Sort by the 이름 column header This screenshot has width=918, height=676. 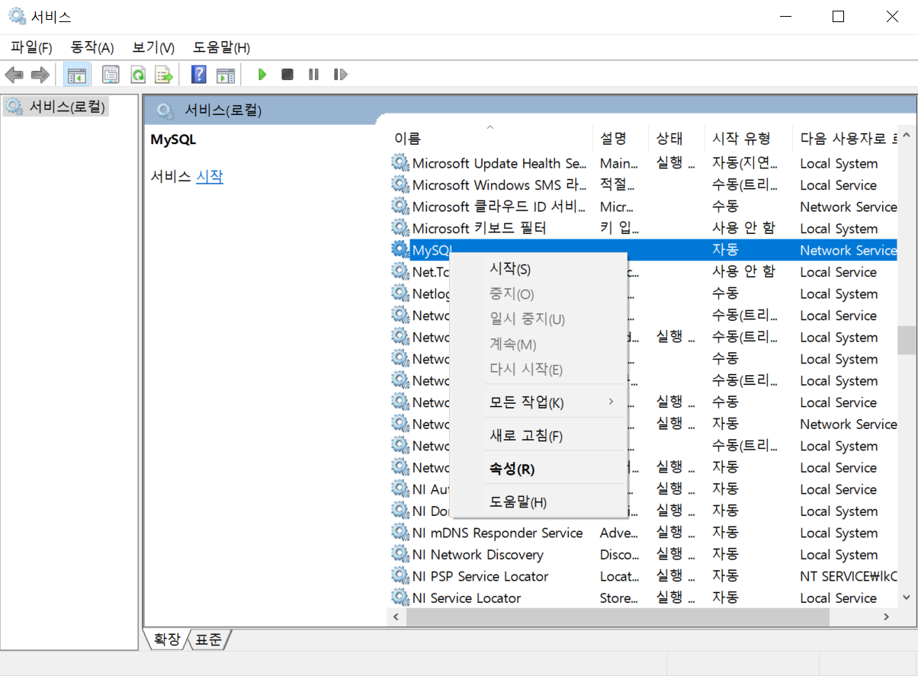click(x=489, y=138)
